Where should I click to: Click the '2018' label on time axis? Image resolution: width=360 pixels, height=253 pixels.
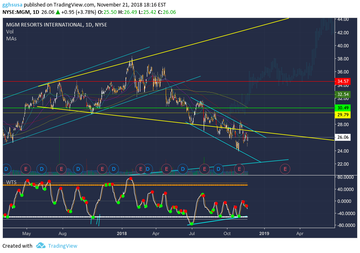click(122, 233)
